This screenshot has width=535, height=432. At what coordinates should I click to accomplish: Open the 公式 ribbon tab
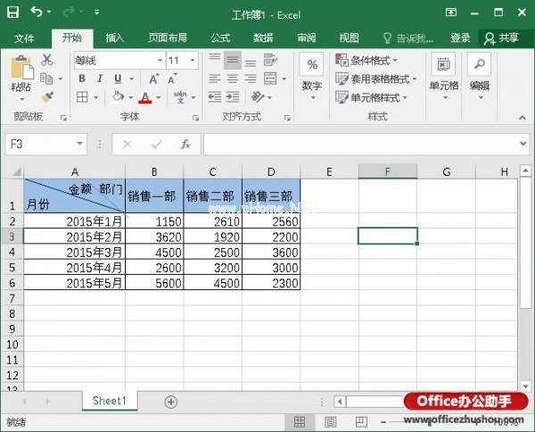click(x=220, y=37)
